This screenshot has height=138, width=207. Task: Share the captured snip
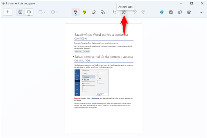189,12
